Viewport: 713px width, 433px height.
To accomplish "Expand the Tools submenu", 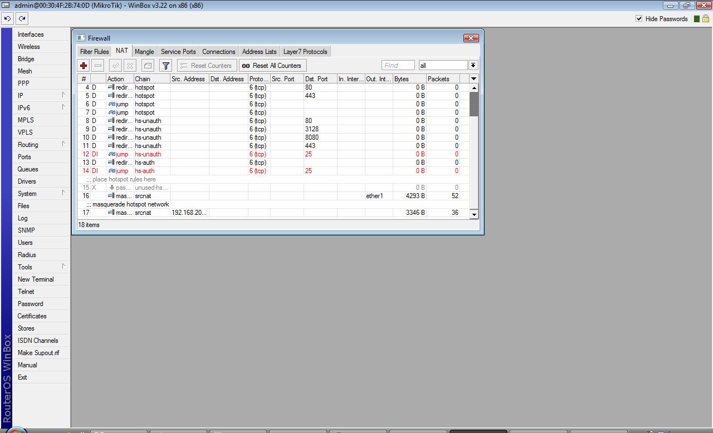I will point(41,267).
